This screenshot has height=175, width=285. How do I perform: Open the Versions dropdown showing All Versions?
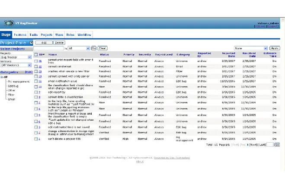point(16,65)
